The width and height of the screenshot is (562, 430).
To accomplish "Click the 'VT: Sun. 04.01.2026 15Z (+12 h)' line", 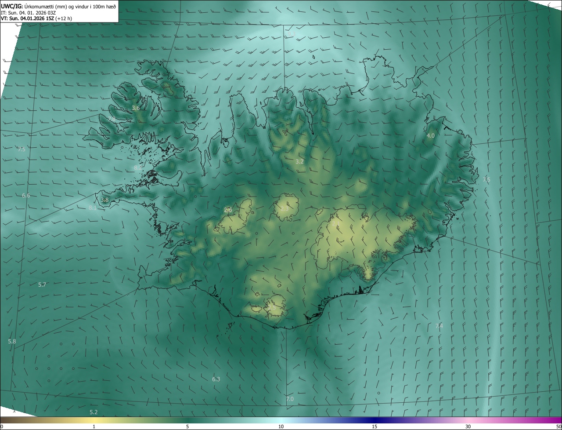I will [36, 18].
